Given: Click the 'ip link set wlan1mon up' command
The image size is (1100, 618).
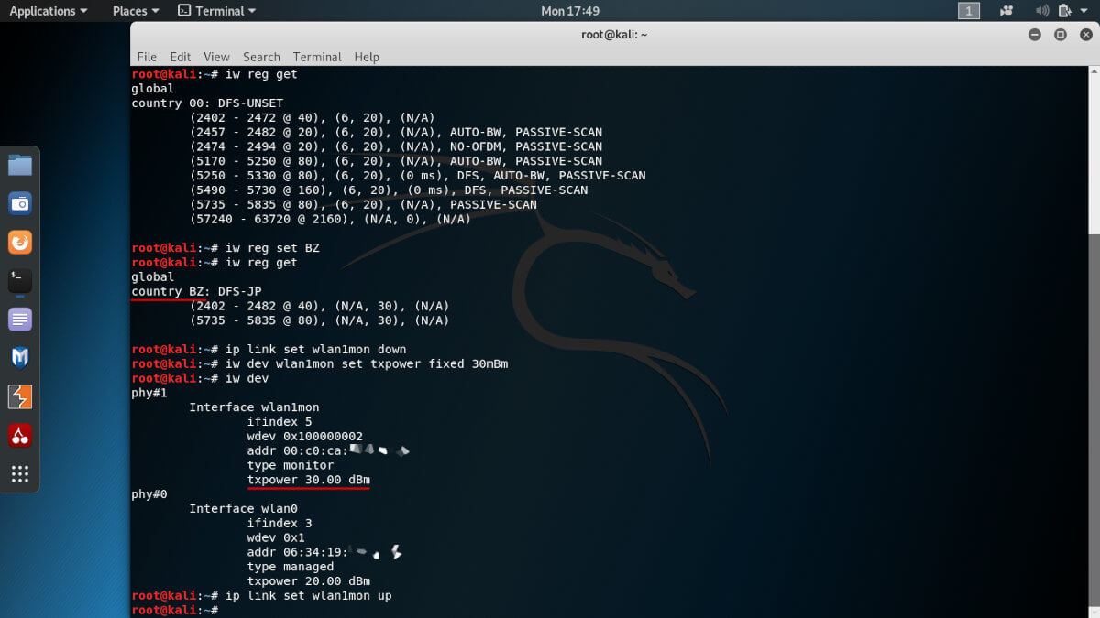Looking at the screenshot, I should 308,596.
